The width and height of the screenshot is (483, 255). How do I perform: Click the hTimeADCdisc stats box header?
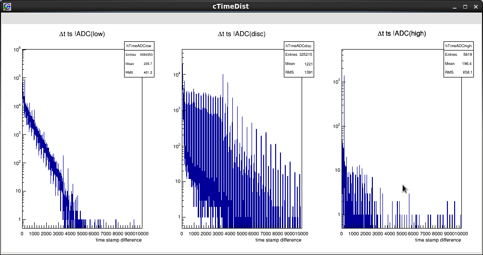[x=299, y=46]
